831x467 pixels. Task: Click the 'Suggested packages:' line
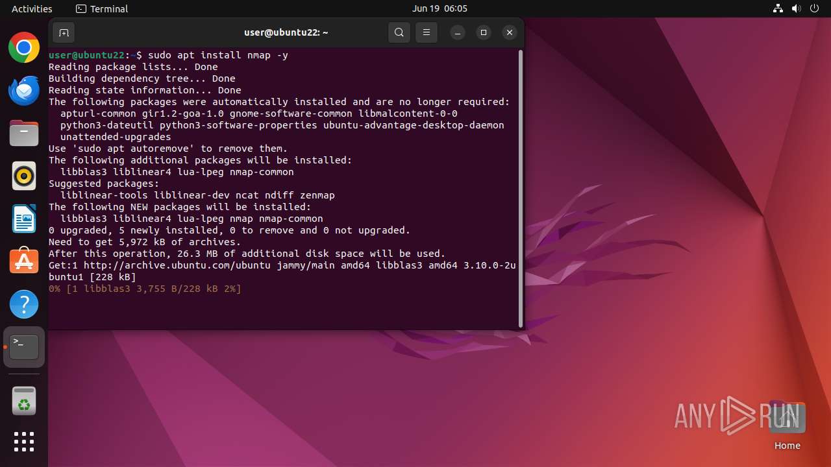coord(104,184)
